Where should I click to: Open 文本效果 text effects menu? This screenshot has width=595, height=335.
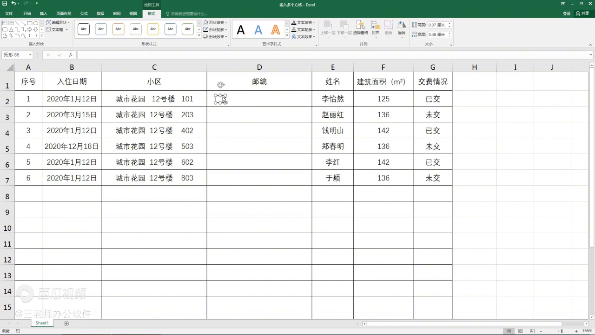[304, 36]
